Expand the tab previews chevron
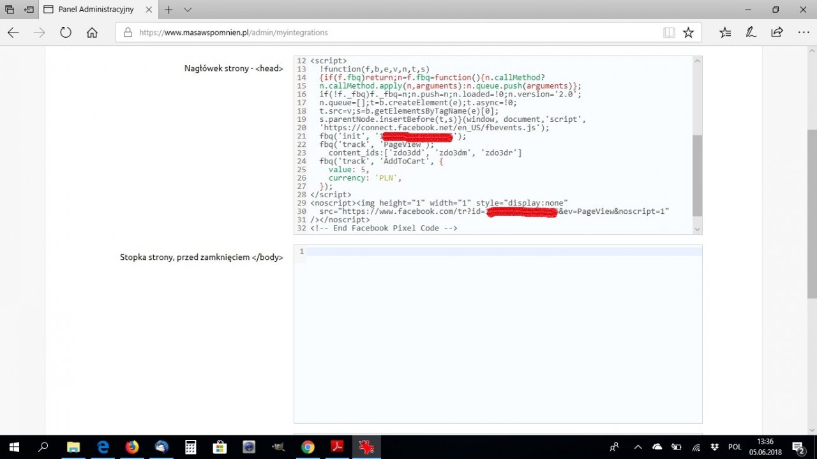This screenshot has width=817, height=459. 188,10
